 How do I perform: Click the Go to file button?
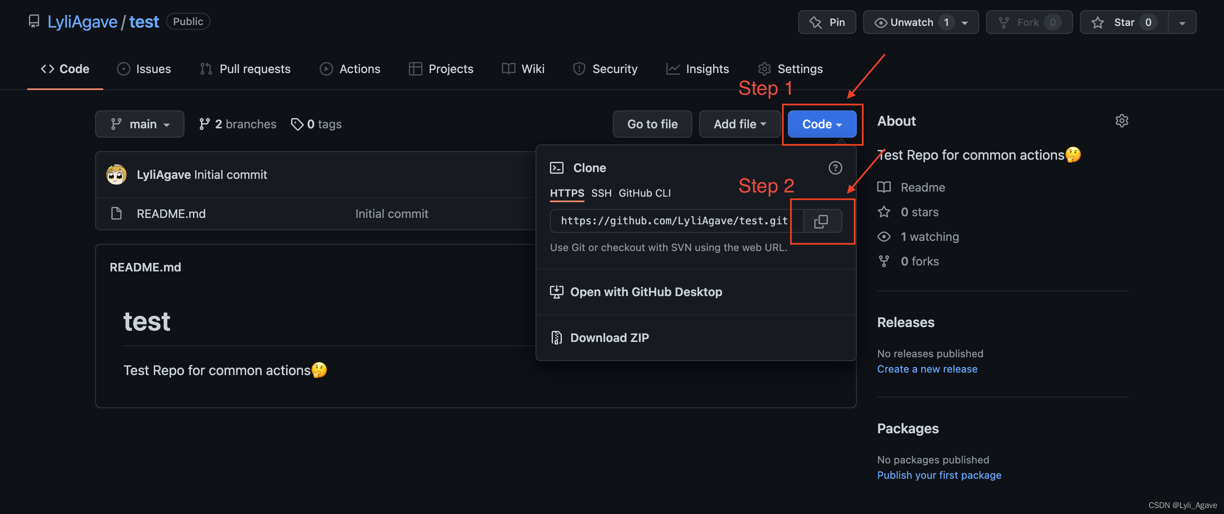click(652, 124)
